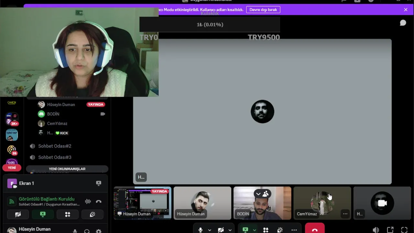Click the YENİ OKUNMAMIŞLAR button
Image resolution: width=414 pixels, height=233 pixels.
click(67, 169)
